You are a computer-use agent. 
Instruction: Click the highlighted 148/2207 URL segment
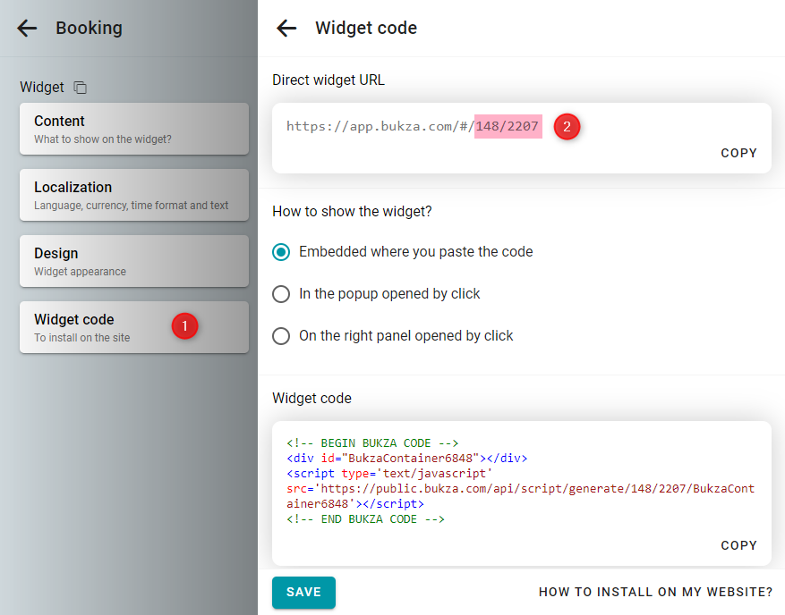pyautogui.click(x=508, y=127)
